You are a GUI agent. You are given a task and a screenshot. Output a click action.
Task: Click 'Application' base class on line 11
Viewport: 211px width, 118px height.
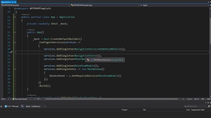[67, 17]
